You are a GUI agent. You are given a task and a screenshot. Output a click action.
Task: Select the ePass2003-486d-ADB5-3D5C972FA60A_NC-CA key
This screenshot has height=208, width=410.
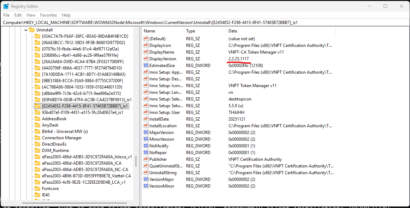[85, 169]
